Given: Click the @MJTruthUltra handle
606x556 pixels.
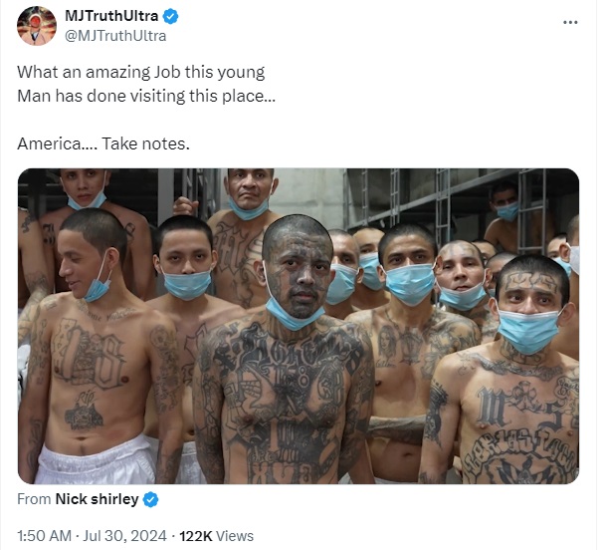Looking at the screenshot, I should coord(115,36).
